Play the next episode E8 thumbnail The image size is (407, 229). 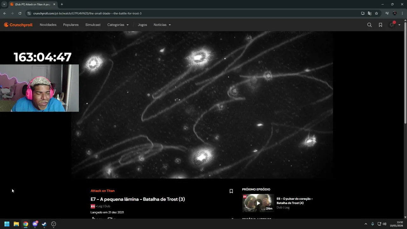click(258, 203)
